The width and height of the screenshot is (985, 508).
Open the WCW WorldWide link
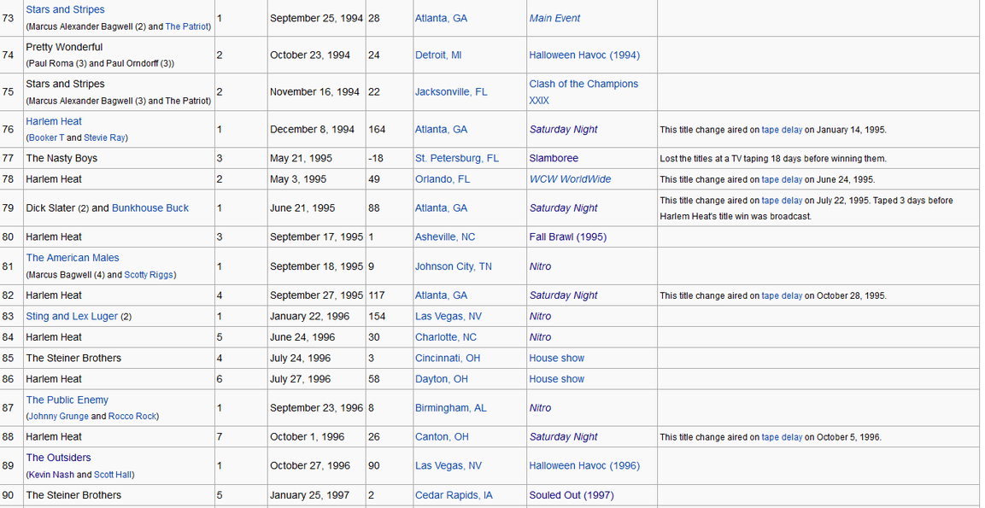[570, 179]
